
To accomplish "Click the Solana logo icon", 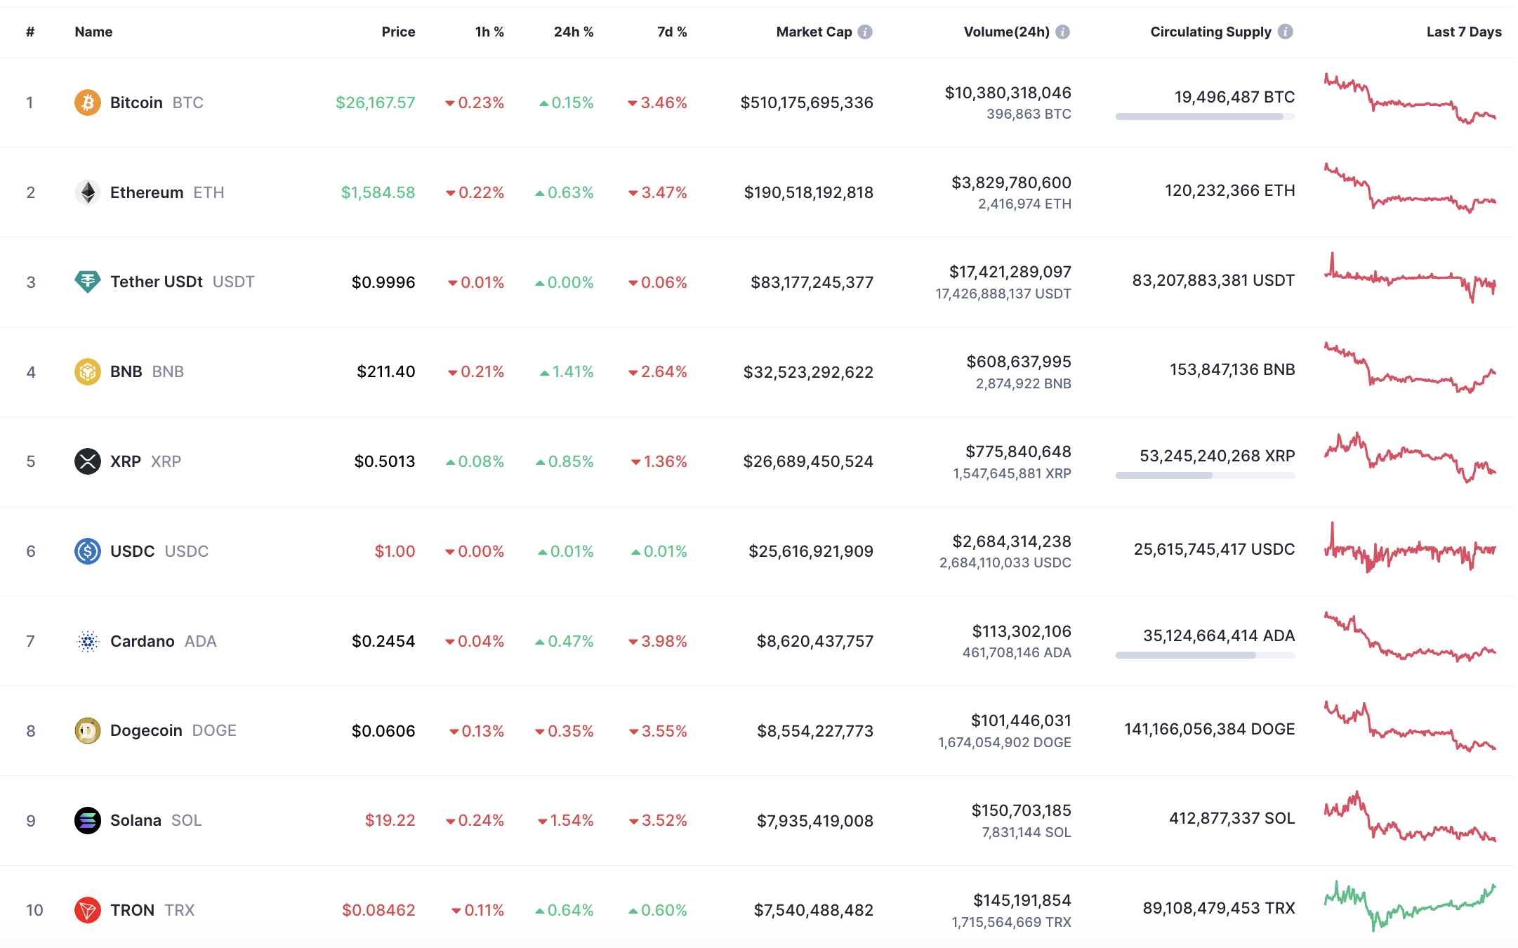I will pyautogui.click(x=87, y=820).
